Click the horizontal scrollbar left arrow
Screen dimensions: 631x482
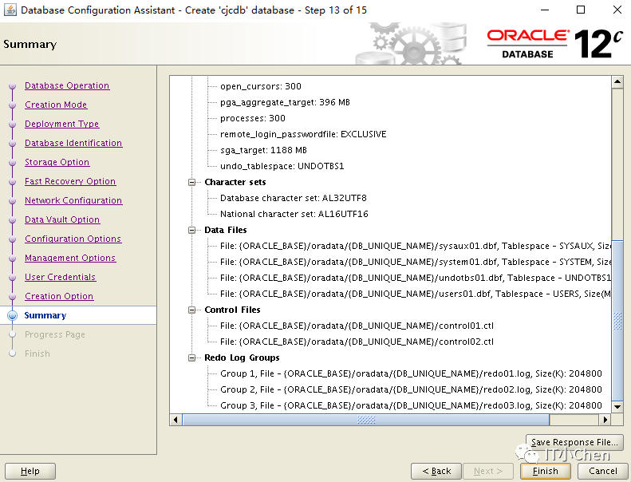tap(175, 420)
